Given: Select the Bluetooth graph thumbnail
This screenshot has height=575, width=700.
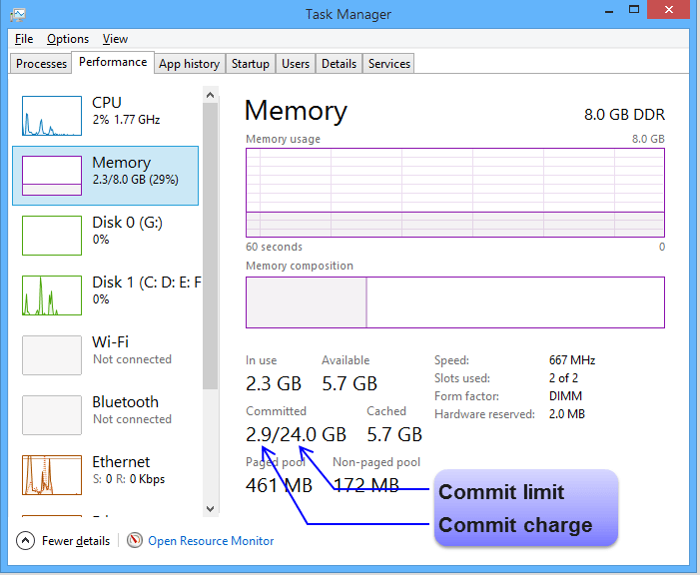Looking at the screenshot, I should coord(52,414).
